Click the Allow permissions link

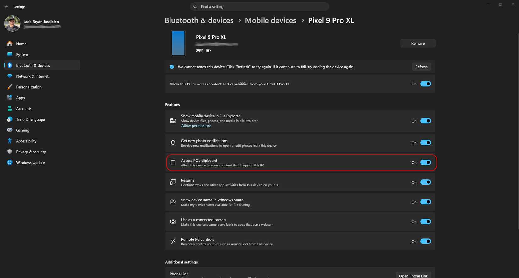coord(196,126)
